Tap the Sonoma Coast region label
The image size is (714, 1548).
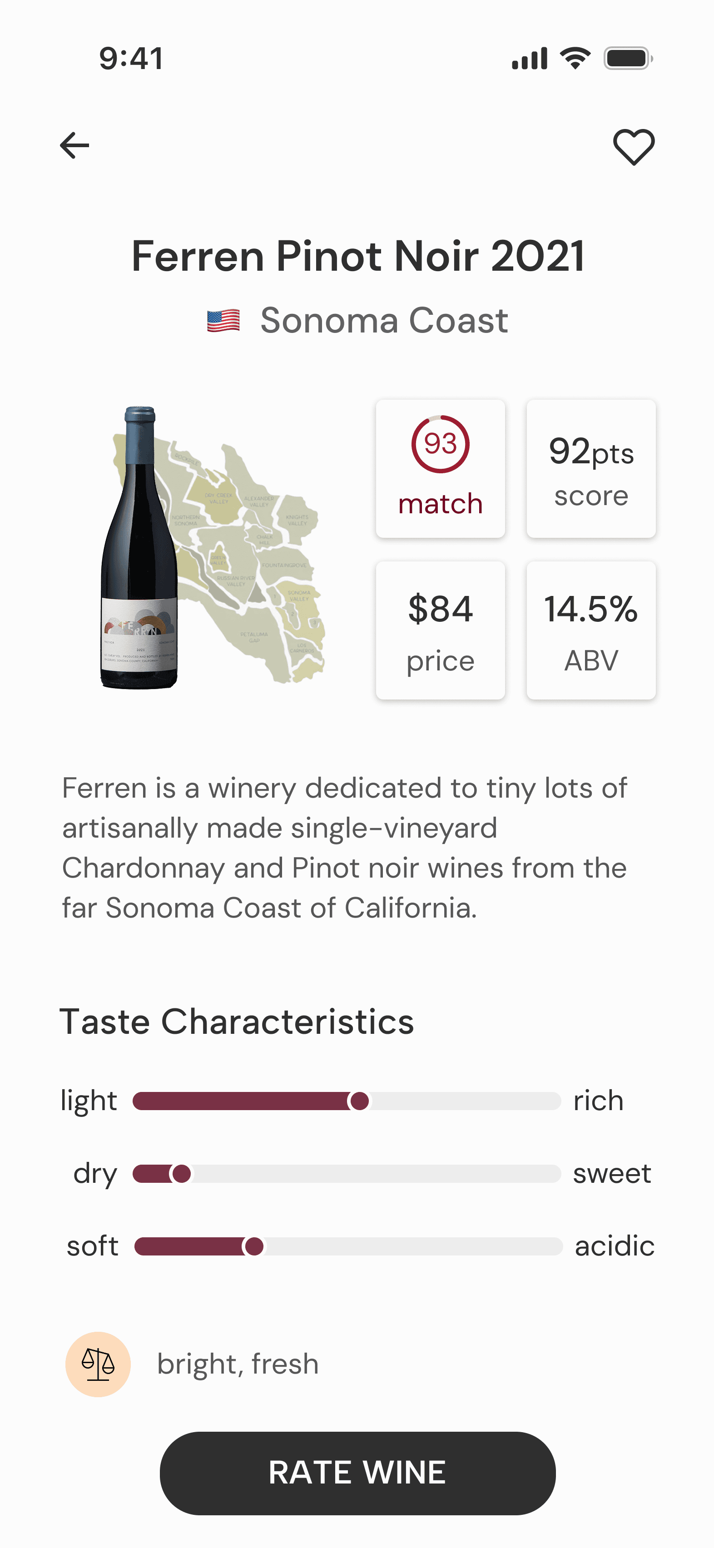point(384,320)
